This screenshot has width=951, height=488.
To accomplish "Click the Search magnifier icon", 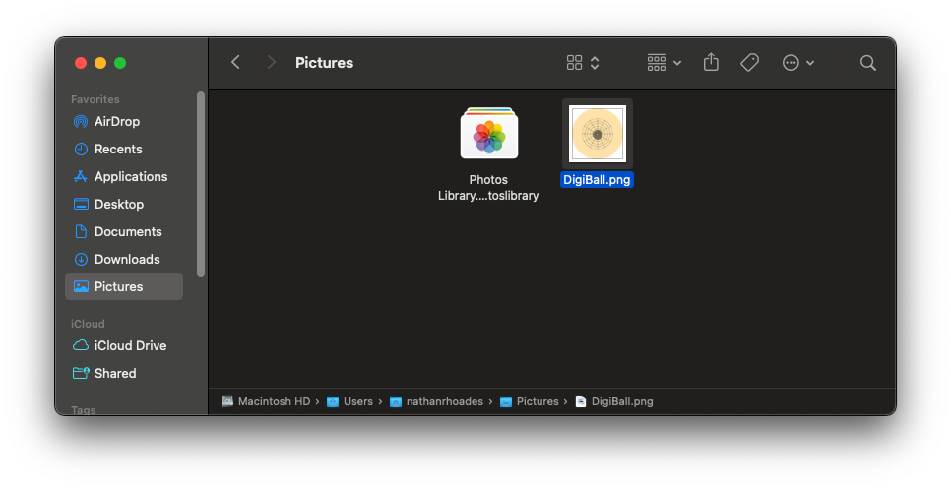I will (867, 62).
